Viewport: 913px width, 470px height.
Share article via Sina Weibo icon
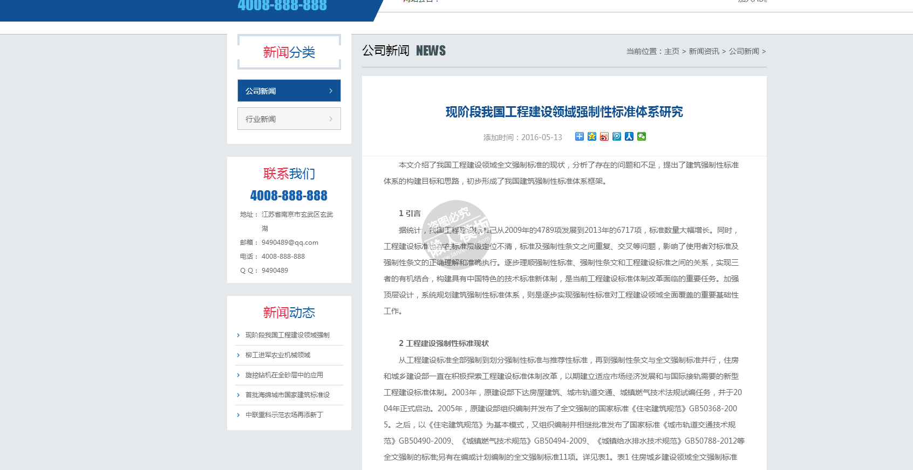tap(604, 136)
